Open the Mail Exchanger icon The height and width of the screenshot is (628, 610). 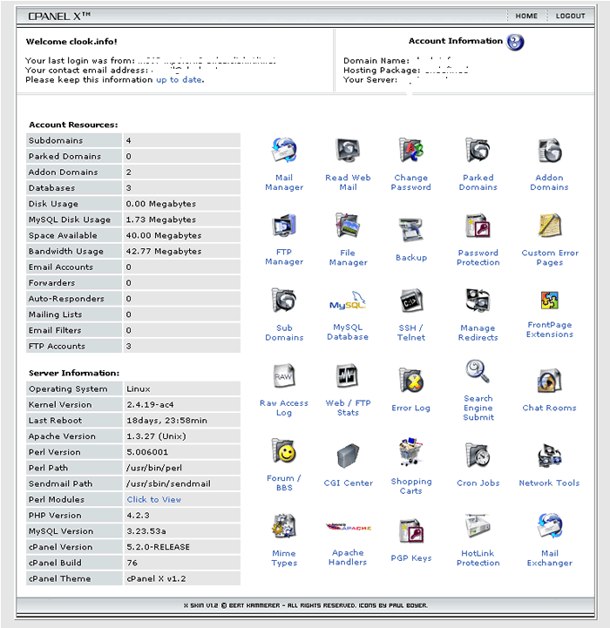[550, 526]
